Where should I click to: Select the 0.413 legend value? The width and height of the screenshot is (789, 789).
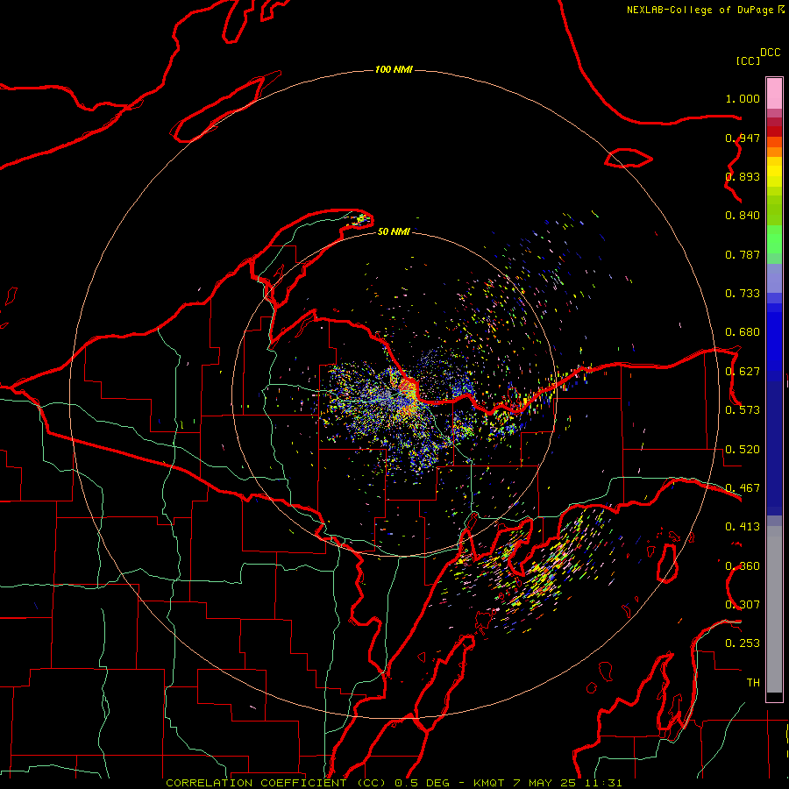(x=743, y=527)
